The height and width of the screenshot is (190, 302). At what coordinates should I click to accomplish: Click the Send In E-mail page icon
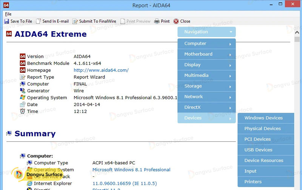click(39, 21)
